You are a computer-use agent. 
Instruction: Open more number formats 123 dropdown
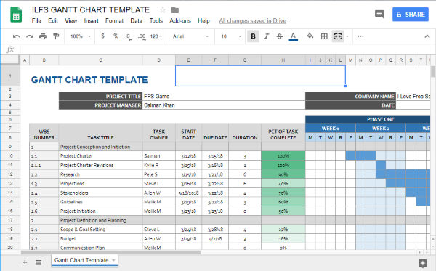pos(156,36)
